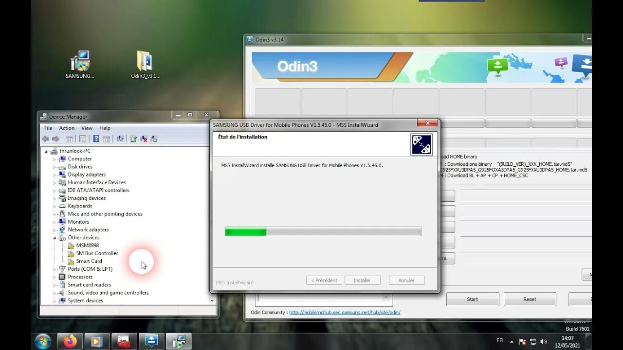Click Annuler to cancel installation

point(406,280)
